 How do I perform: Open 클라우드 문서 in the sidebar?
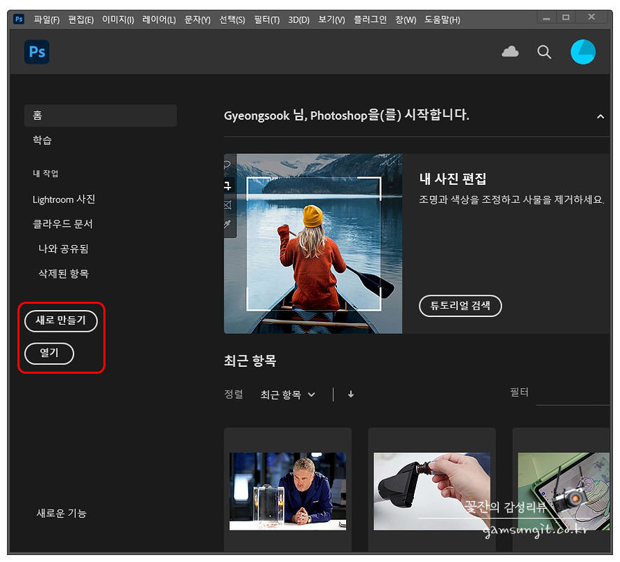(x=62, y=224)
